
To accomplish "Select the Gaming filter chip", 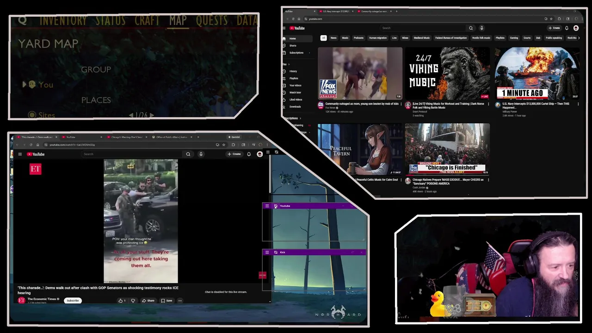I will (514, 38).
